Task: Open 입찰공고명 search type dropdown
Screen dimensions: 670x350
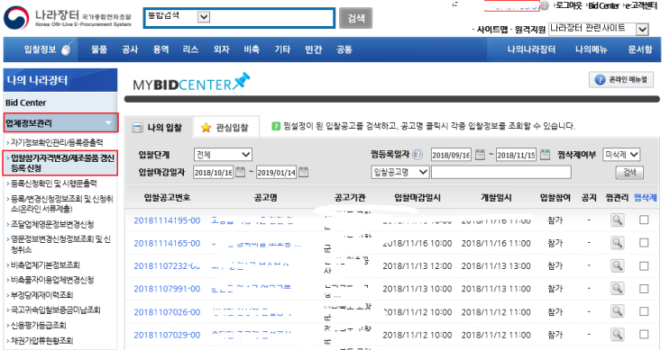Action: (399, 172)
